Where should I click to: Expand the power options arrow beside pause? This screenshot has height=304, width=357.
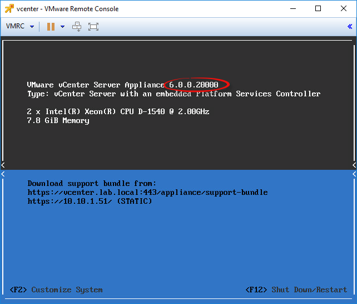[62, 27]
